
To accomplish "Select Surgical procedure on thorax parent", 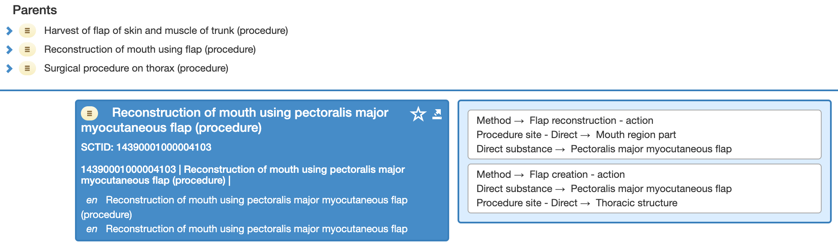I will tap(136, 68).
